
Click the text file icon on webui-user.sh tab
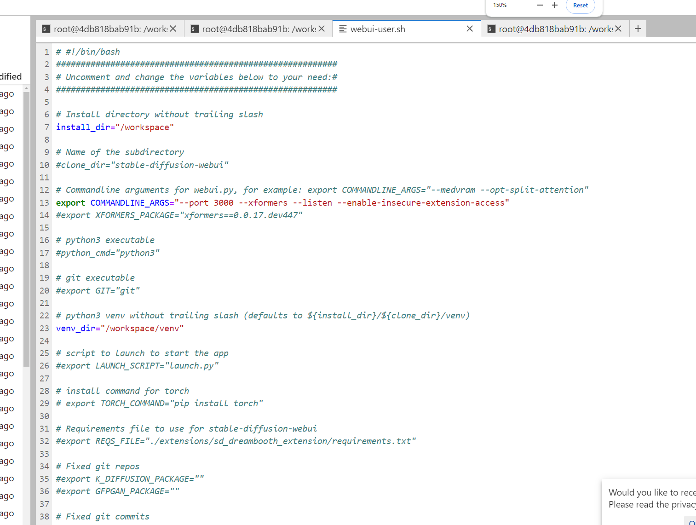(343, 29)
